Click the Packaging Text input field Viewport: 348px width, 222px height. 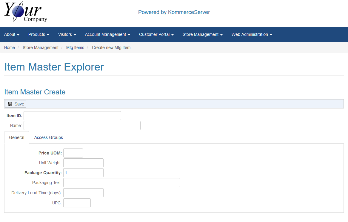tap(121, 183)
